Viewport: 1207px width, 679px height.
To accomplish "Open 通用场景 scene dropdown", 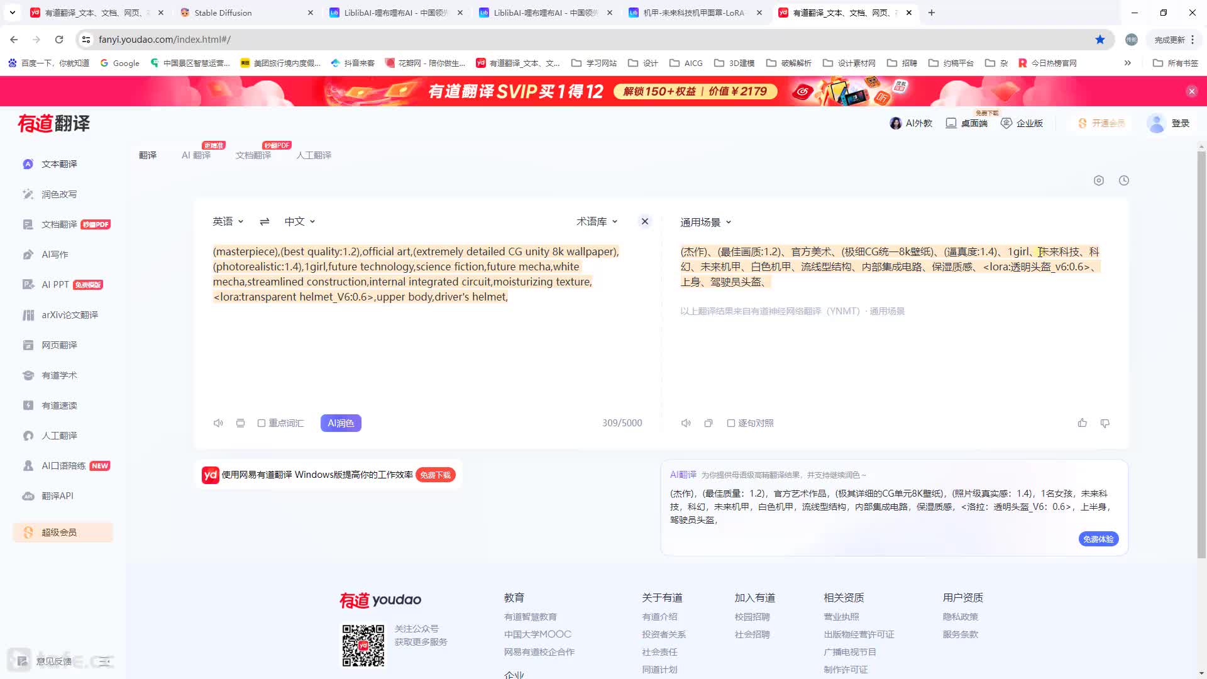I will click(x=706, y=222).
